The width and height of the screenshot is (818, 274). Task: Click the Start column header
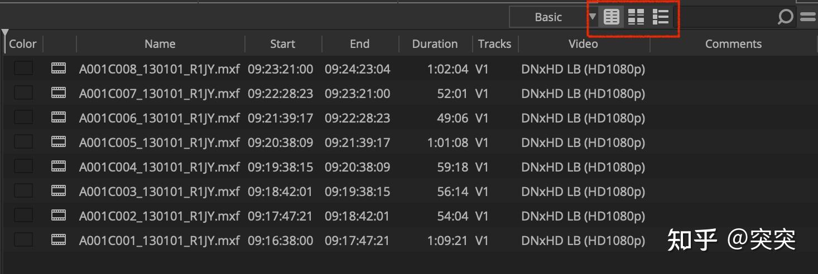[283, 44]
